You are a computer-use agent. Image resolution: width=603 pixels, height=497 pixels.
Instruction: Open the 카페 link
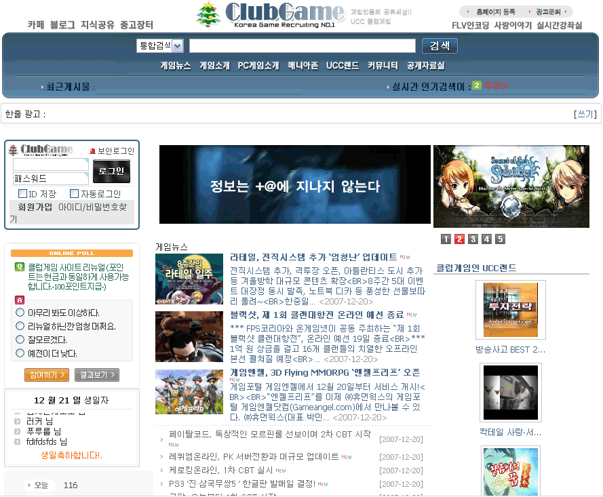(36, 25)
